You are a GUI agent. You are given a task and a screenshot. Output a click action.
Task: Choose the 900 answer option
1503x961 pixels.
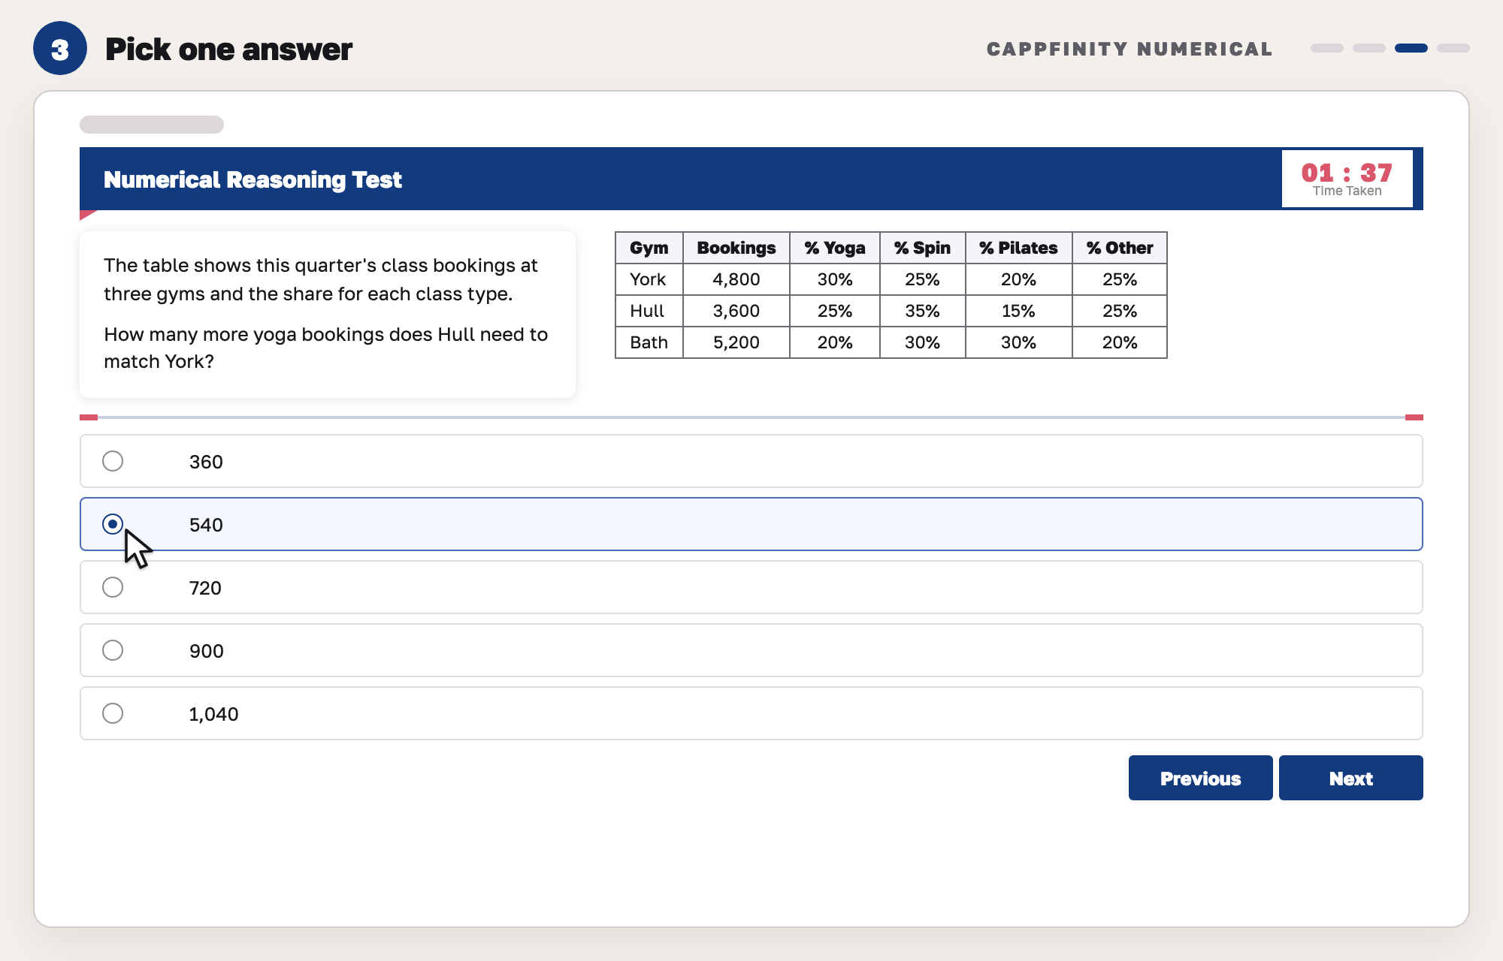coord(751,650)
